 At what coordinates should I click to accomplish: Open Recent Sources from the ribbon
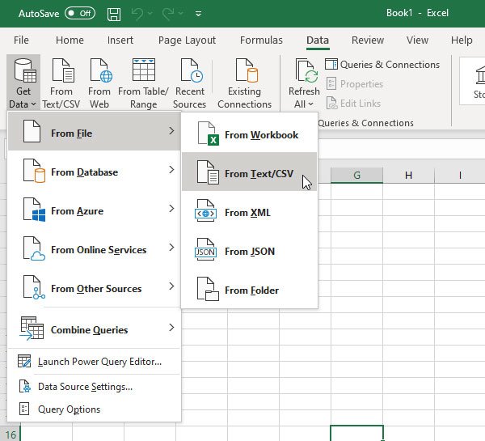(189, 83)
